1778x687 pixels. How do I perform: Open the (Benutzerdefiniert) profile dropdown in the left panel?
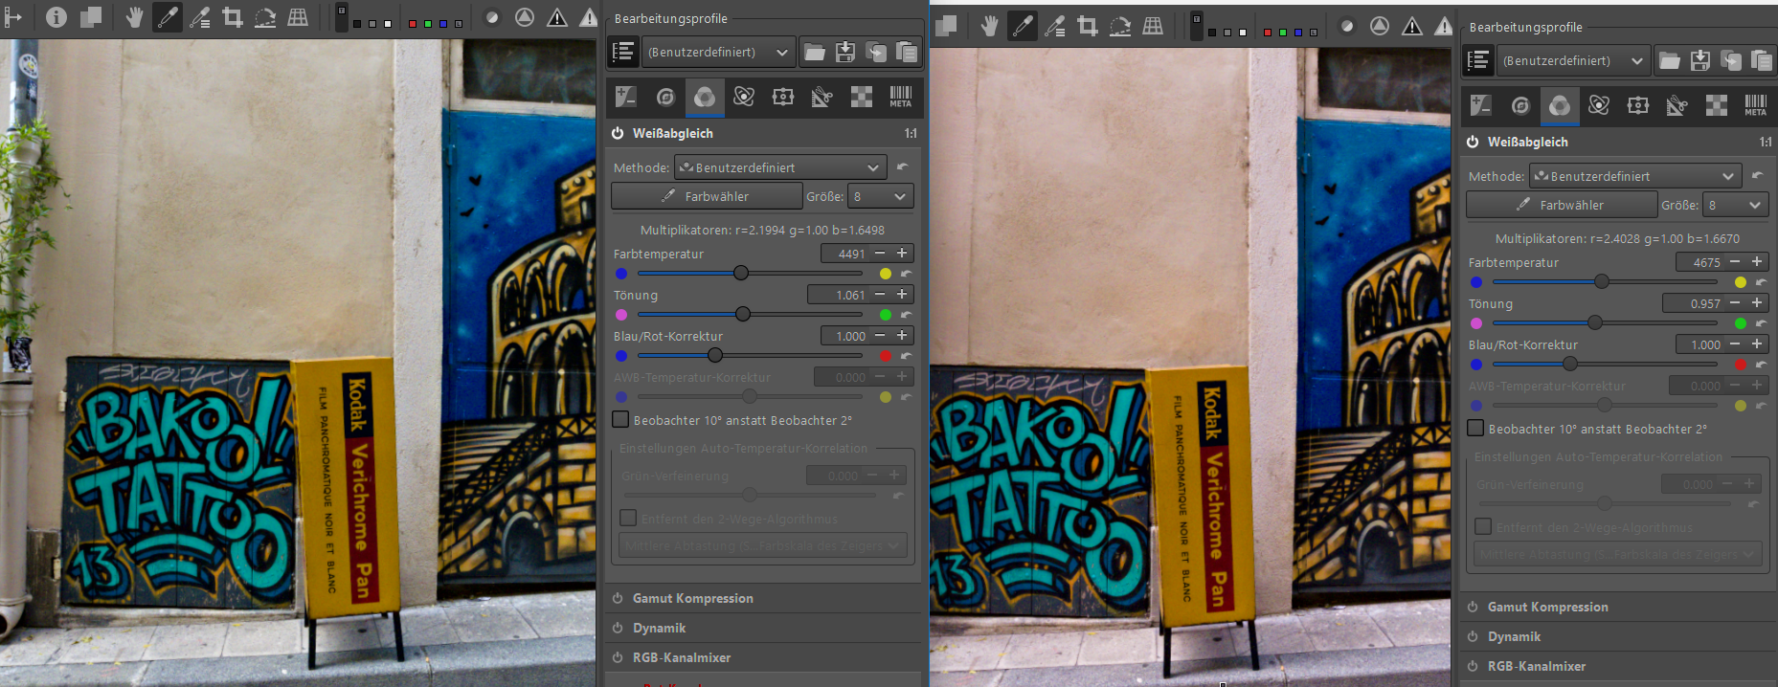(718, 53)
